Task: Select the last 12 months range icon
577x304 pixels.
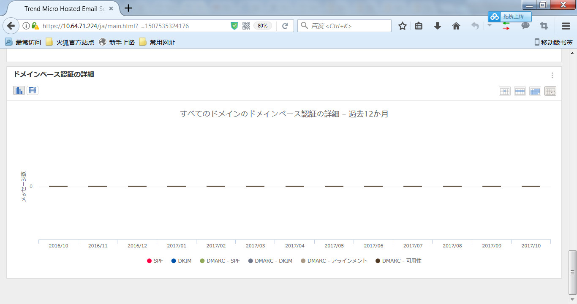Action: coord(550,91)
